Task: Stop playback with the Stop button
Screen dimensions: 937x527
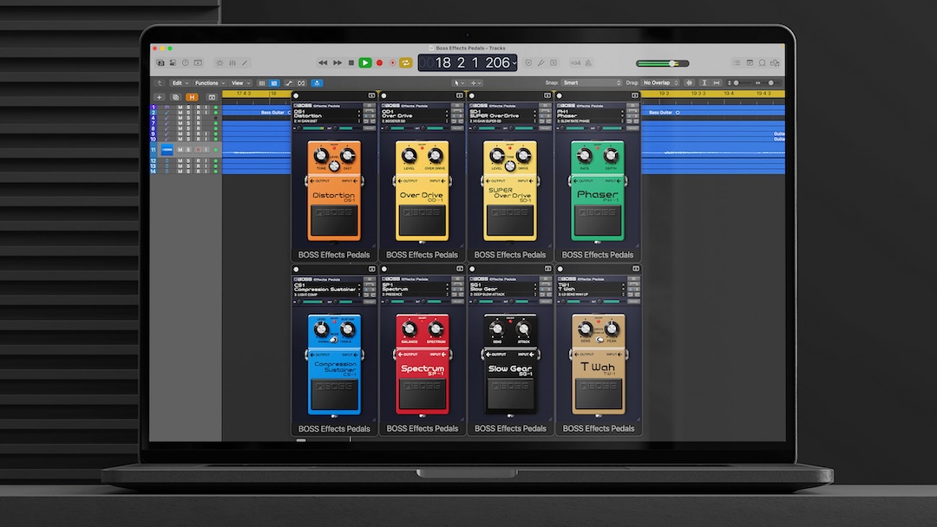Action: coord(351,62)
